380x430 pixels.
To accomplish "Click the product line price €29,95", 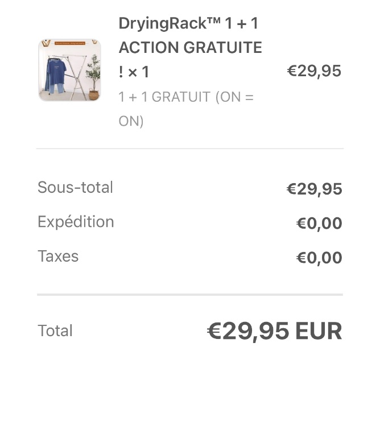I will pos(314,71).
